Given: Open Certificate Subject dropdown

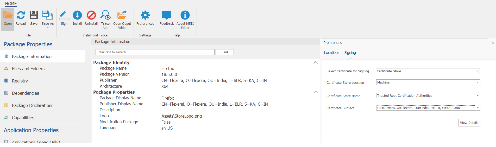Looking at the screenshot, I should 478,108.
